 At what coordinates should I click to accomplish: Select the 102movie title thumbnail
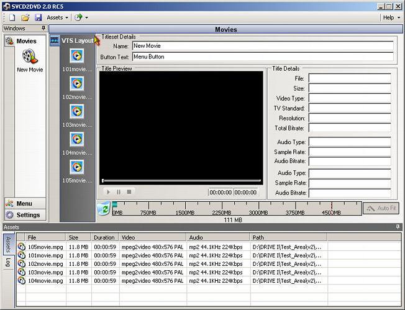click(x=76, y=83)
